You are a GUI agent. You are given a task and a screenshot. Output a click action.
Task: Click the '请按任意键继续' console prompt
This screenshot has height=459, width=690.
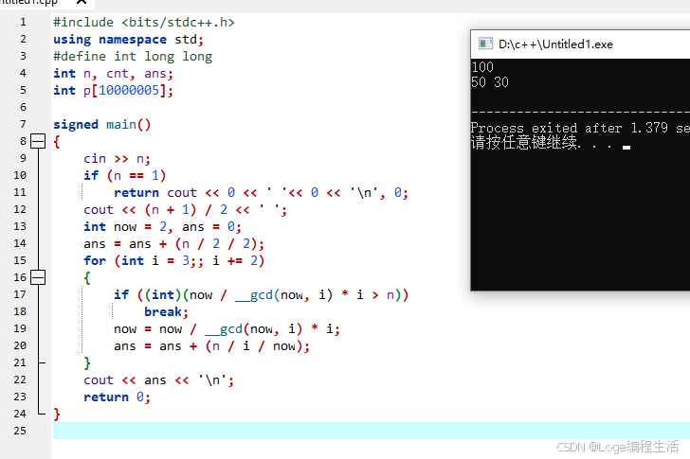point(523,142)
